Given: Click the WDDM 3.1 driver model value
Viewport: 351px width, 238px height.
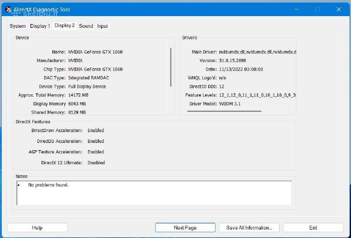Looking at the screenshot, I should click(x=230, y=104).
